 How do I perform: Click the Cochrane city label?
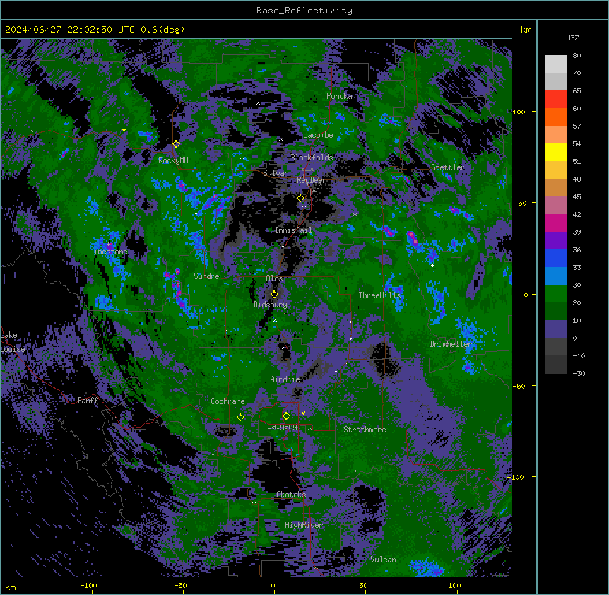(x=227, y=401)
